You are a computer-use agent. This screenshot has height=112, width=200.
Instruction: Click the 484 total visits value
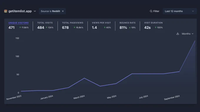pos(41,27)
